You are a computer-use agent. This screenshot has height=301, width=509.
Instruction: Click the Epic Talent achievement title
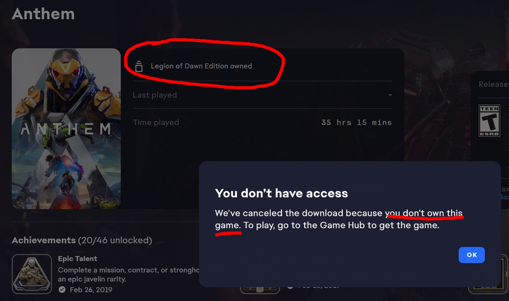coord(78,258)
